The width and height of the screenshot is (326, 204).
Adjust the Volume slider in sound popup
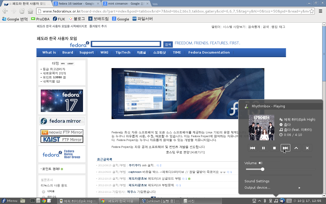(x=280, y=169)
